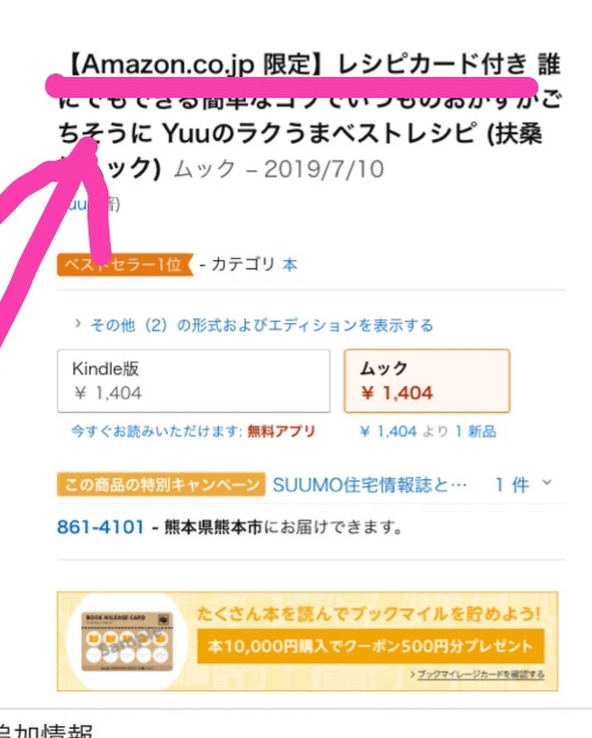The width and height of the screenshot is (592, 738).
Task: Click the ベストセラー1位 badge
Action: [125, 265]
